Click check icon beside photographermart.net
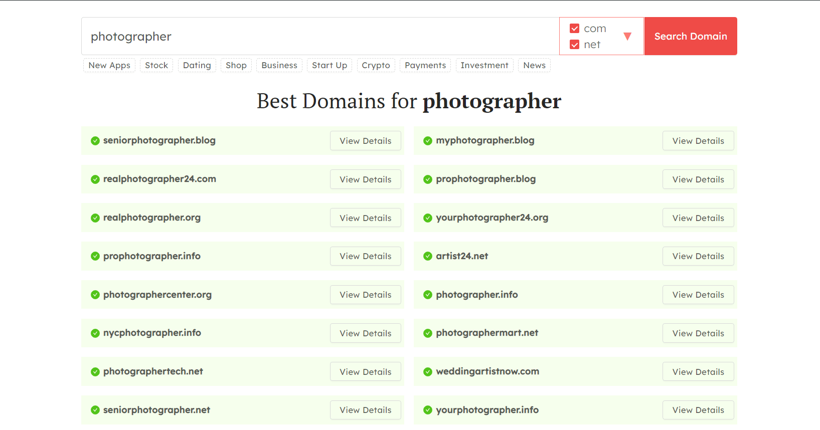Viewport: 820px width, 430px height. 428,333
